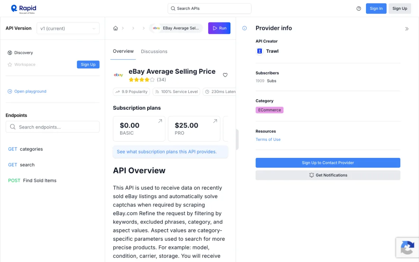The width and height of the screenshot is (419, 262).
Task: Switch to the Overview tab
Action: [x=123, y=51]
